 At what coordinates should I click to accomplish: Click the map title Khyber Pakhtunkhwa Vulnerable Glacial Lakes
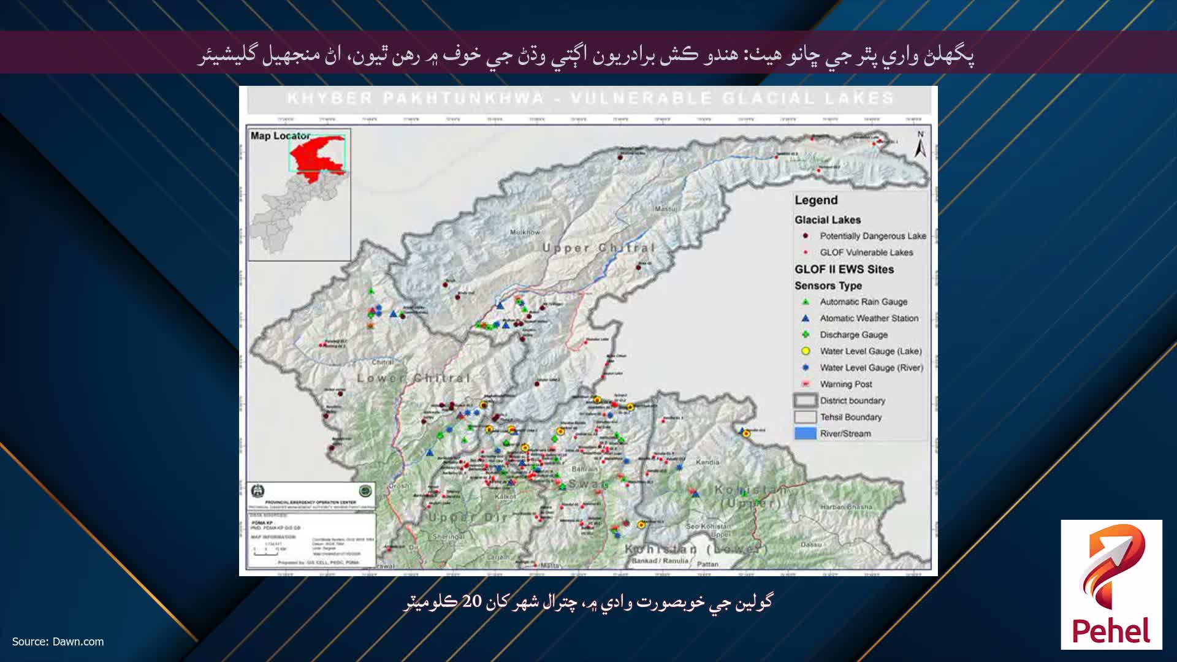point(590,98)
